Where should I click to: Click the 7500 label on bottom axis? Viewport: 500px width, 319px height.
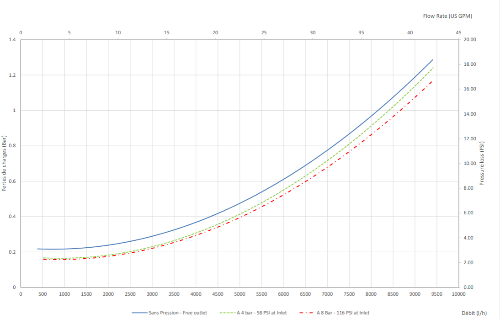[x=349, y=294]
